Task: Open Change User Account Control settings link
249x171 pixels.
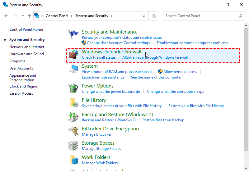Action: click(x=118, y=43)
